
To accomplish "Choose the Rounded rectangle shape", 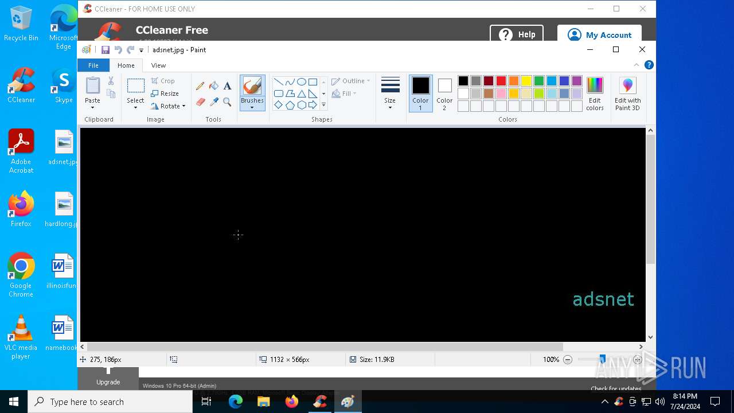I will click(278, 93).
